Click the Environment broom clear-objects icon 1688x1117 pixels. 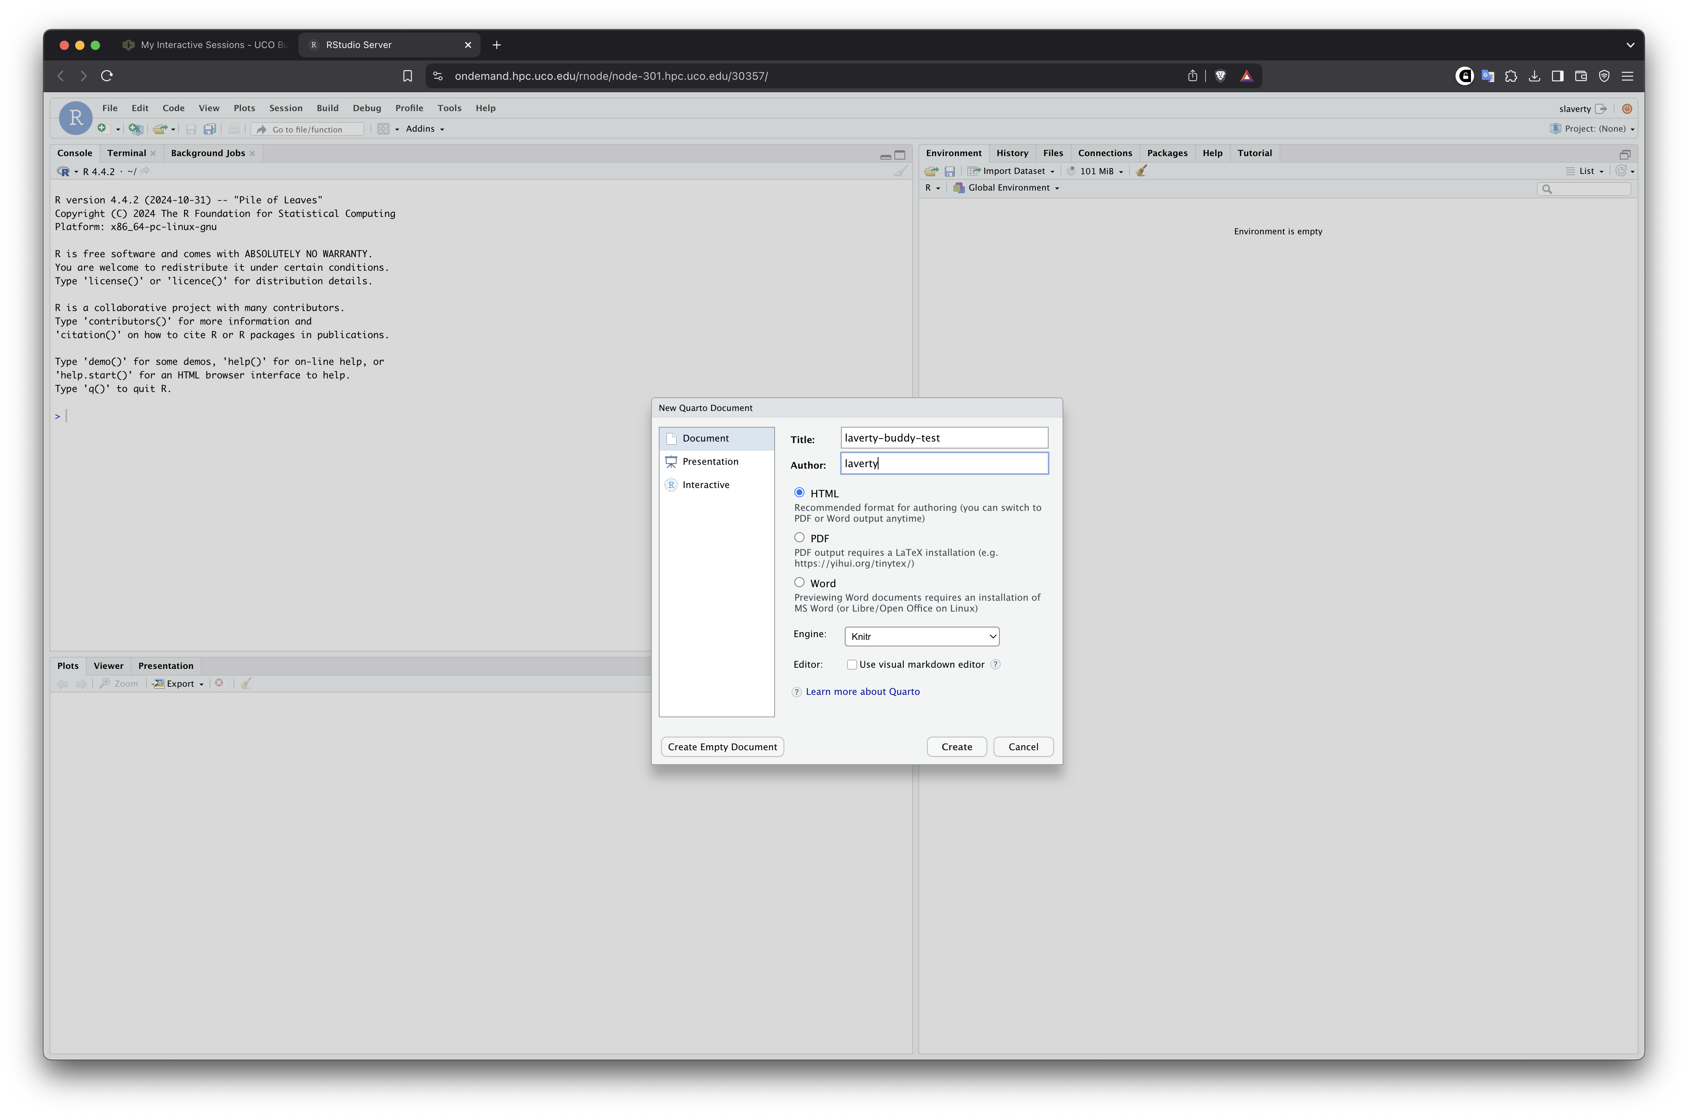(1141, 171)
